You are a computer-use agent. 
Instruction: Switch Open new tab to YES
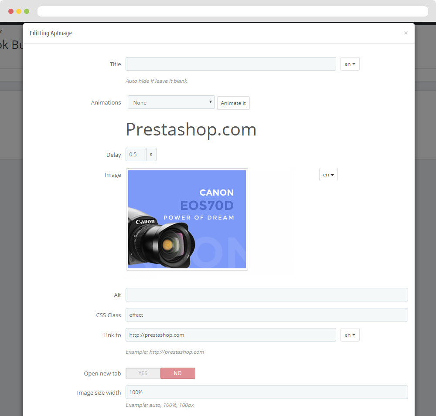pos(143,373)
